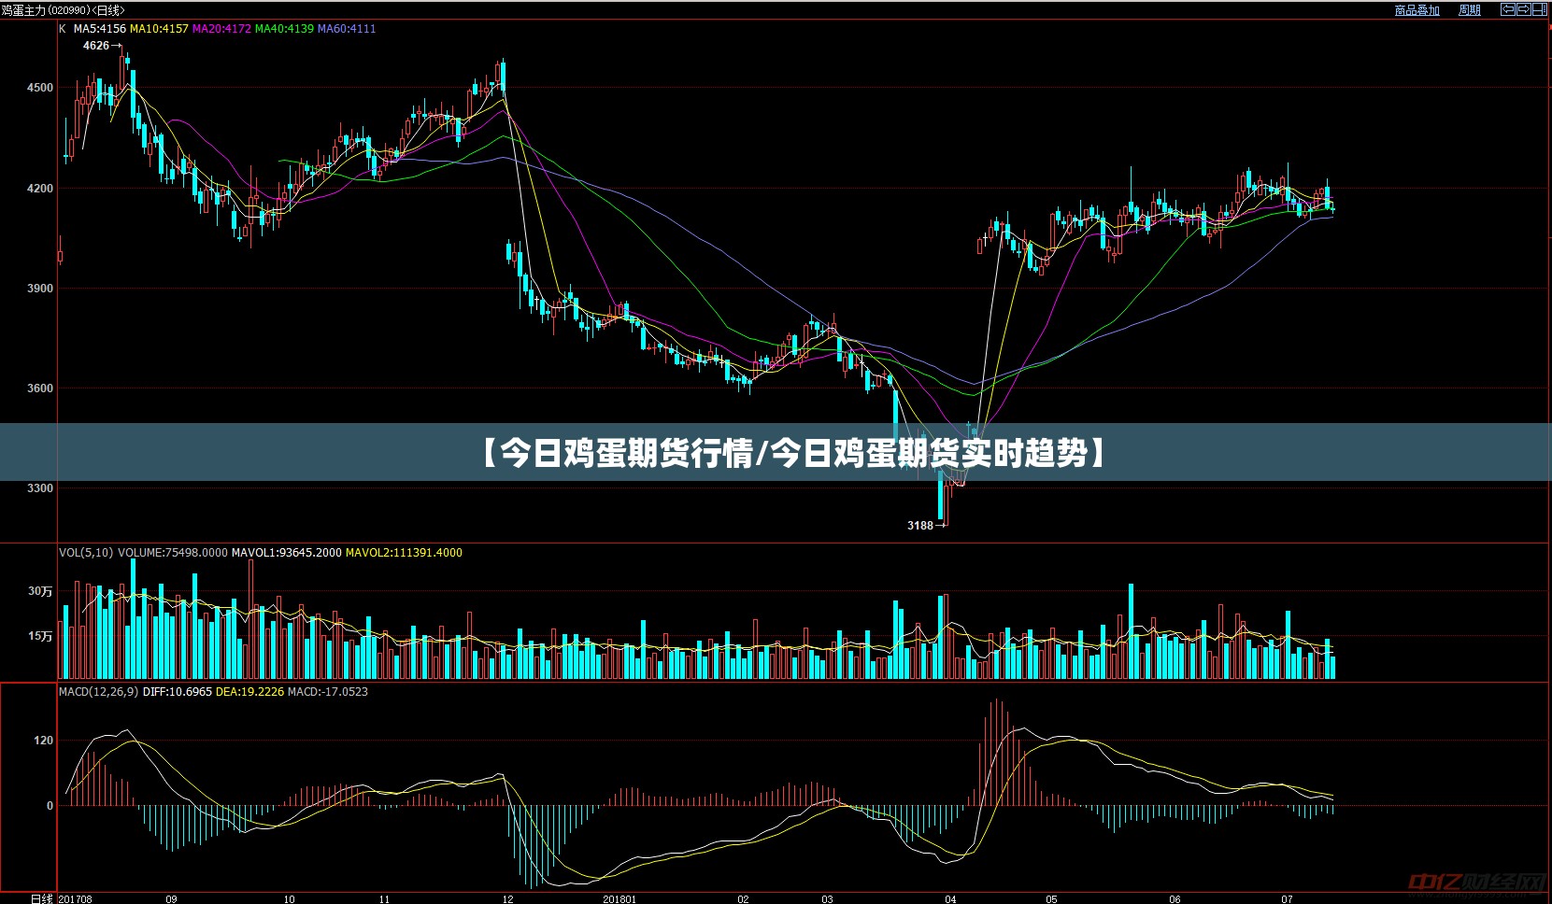1552x904 pixels.
Task: Open the 商品叠加 overlay link
Action: pyautogui.click(x=1417, y=10)
